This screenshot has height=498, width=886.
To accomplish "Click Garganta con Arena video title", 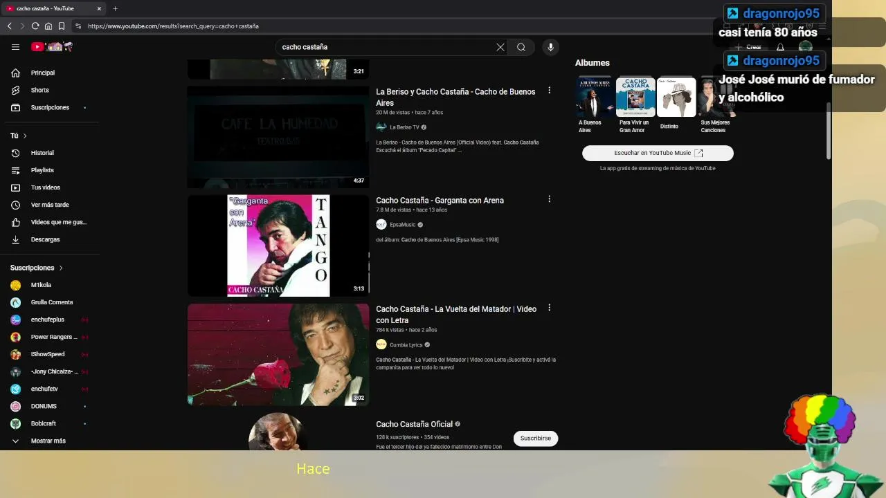I will [440, 201].
